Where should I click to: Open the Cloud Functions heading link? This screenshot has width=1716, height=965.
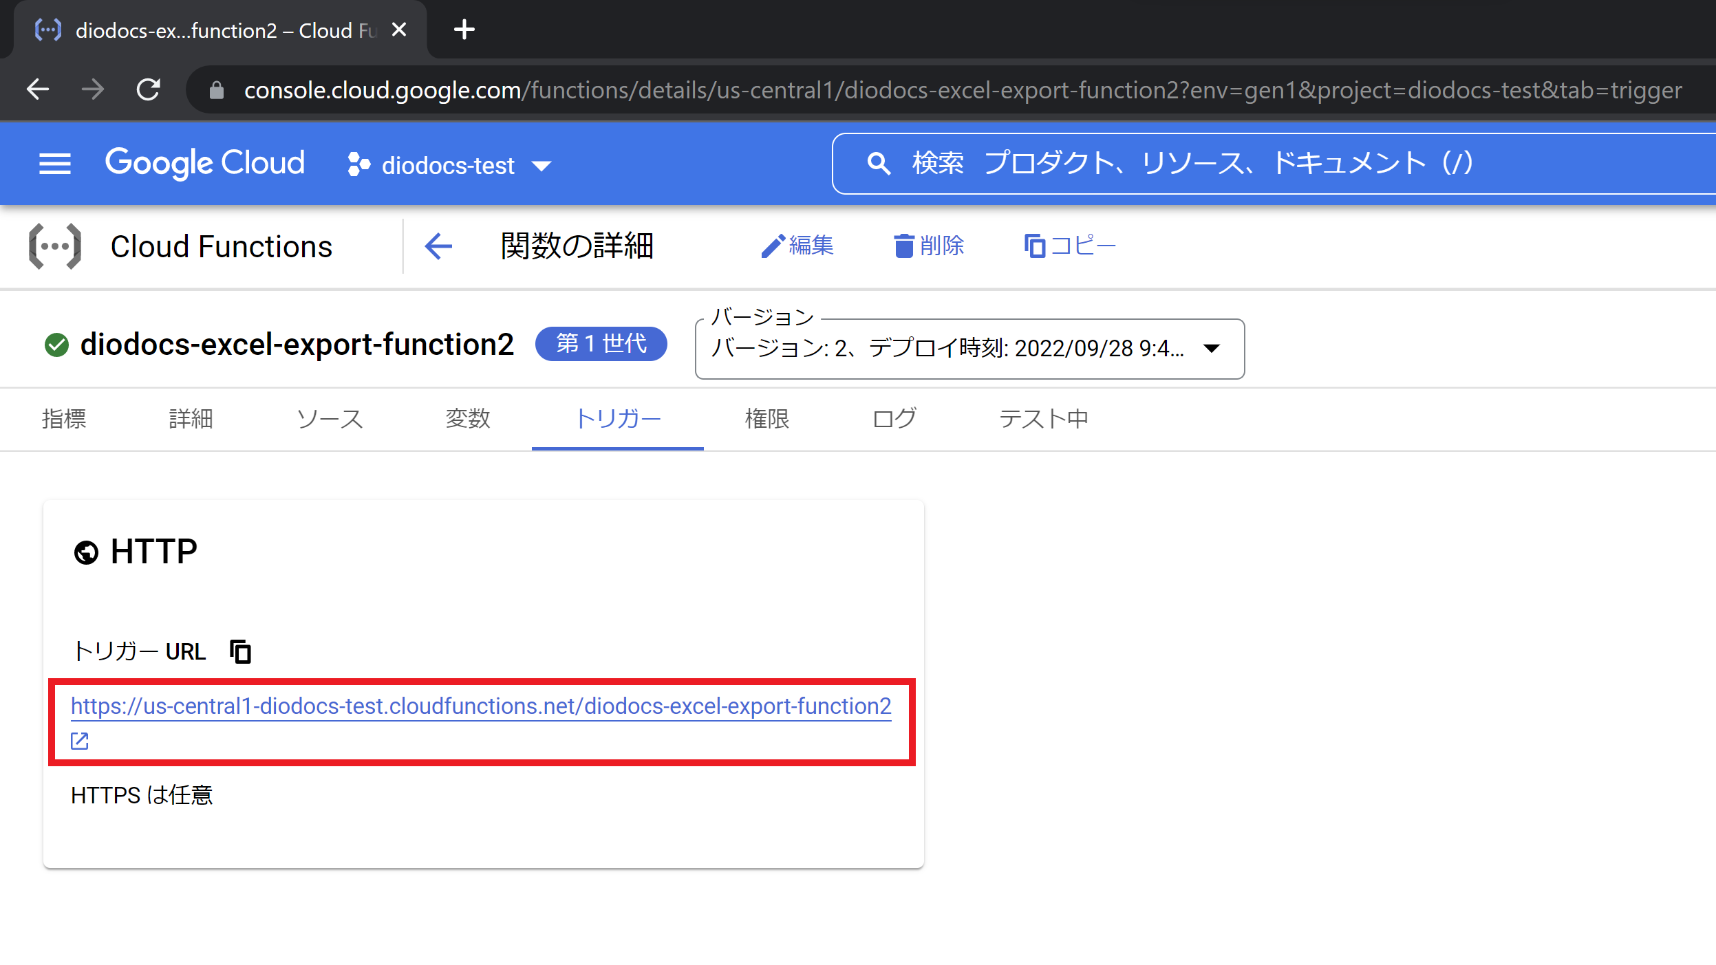click(x=221, y=246)
